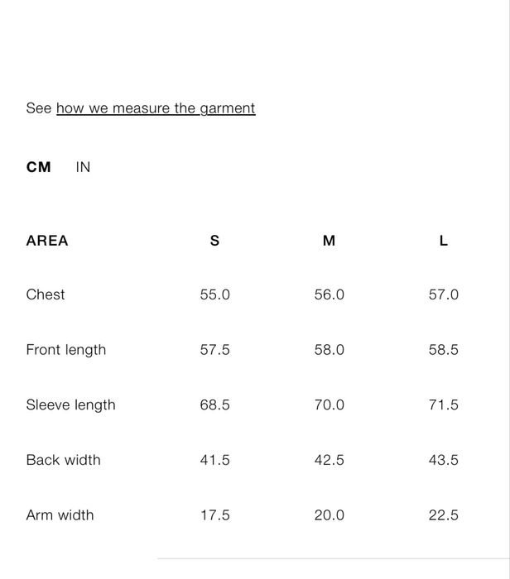
Task: Click the Chest row label
Action: click(46, 294)
